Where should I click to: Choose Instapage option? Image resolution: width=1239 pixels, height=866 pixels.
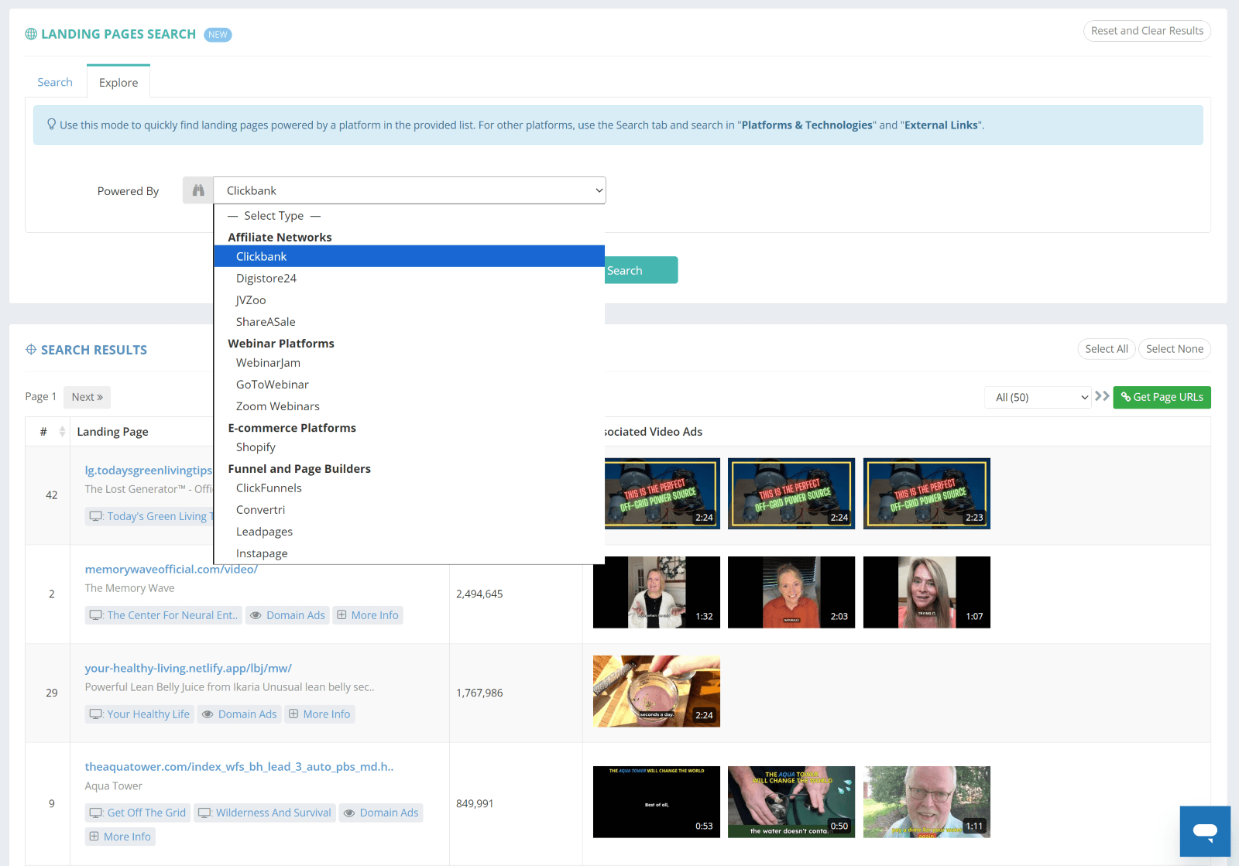point(409,553)
